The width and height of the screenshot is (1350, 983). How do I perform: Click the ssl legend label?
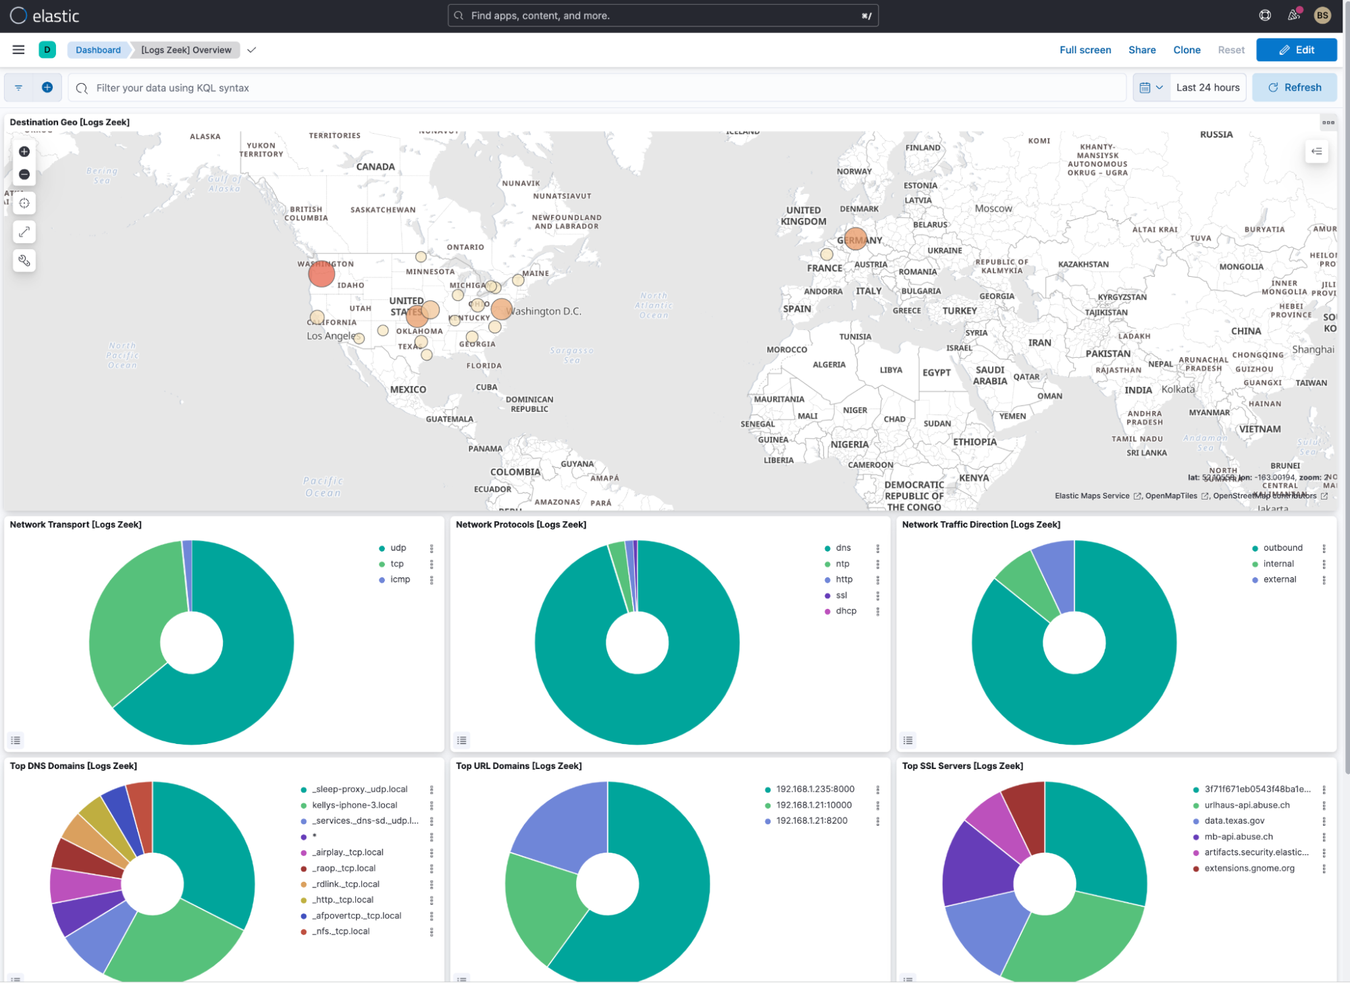point(841,595)
